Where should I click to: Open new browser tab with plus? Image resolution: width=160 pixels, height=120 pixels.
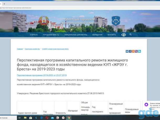coord(4,4)
